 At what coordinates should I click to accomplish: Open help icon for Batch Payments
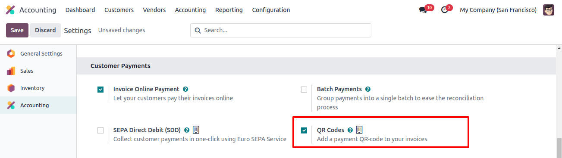[x=368, y=90]
